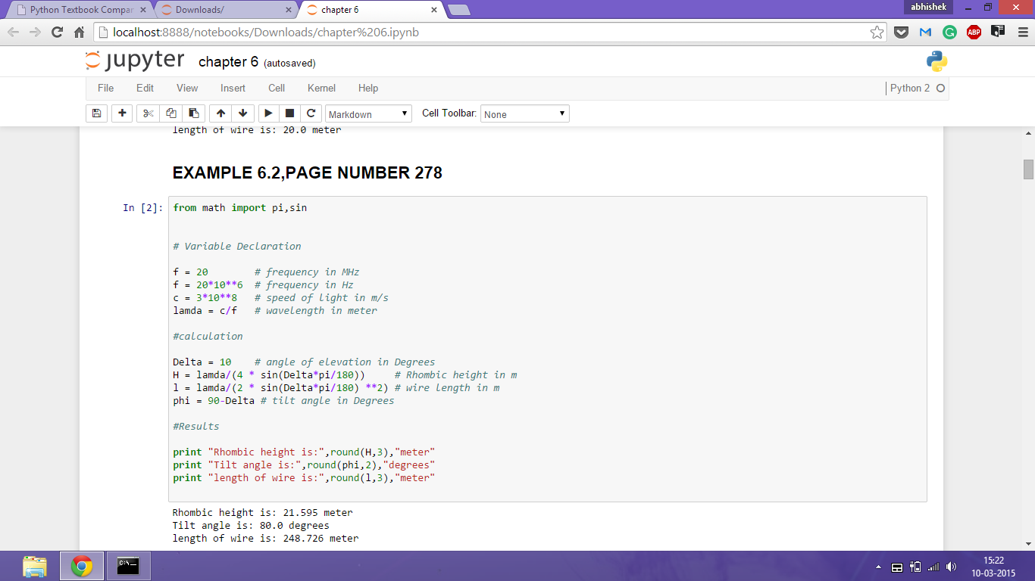The image size is (1035, 581).
Task: Click the notebook title chapter 6
Action: [228, 62]
